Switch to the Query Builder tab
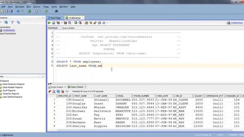Screen dimensions: 244x137 click(x=69, y=28)
